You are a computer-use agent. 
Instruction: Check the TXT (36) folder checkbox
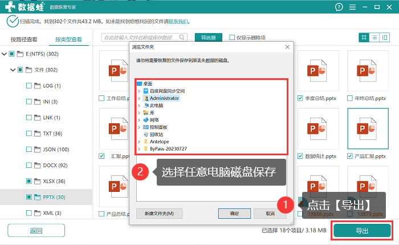coord(29,133)
